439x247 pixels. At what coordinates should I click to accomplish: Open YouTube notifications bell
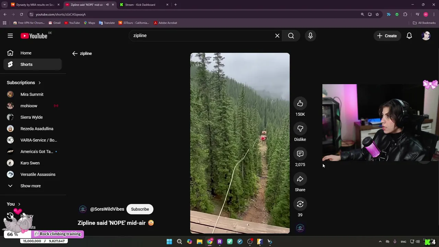409,36
